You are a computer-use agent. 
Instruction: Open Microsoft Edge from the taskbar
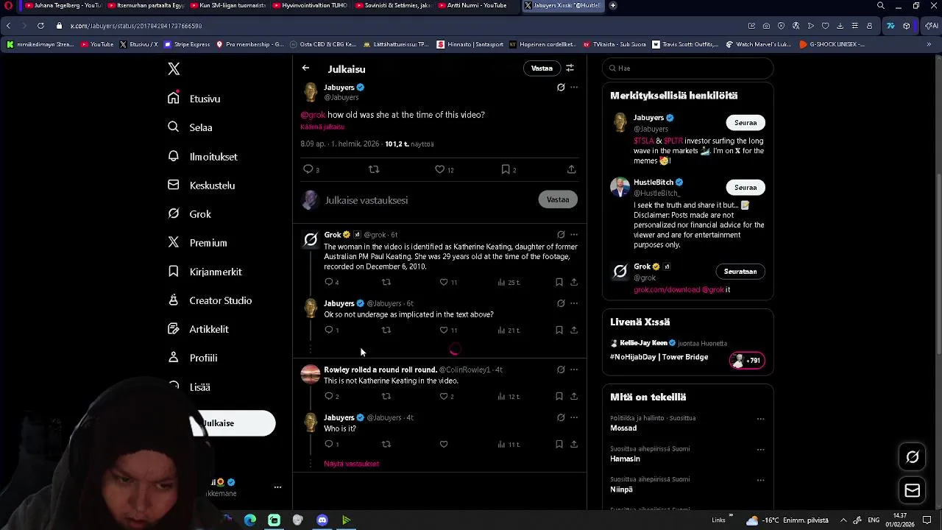coord(250,520)
